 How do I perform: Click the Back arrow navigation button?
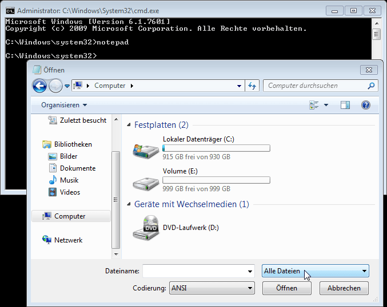[x=39, y=86]
